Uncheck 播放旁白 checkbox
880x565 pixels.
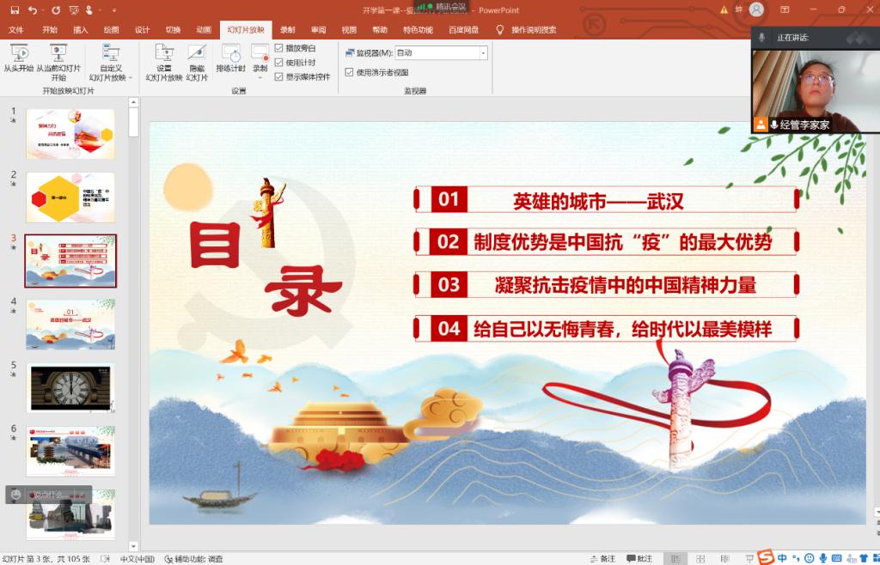click(x=278, y=49)
